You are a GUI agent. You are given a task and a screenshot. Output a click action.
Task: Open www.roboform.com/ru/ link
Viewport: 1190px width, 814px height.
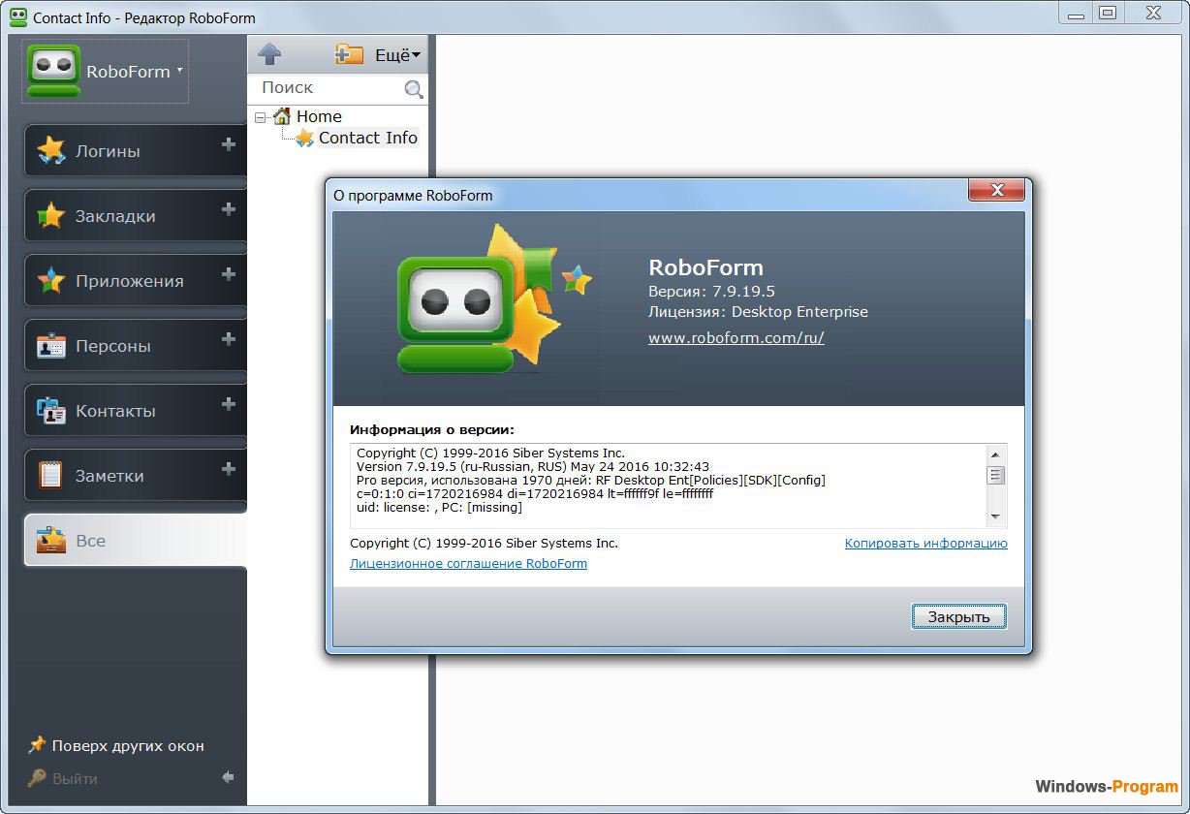tap(736, 338)
